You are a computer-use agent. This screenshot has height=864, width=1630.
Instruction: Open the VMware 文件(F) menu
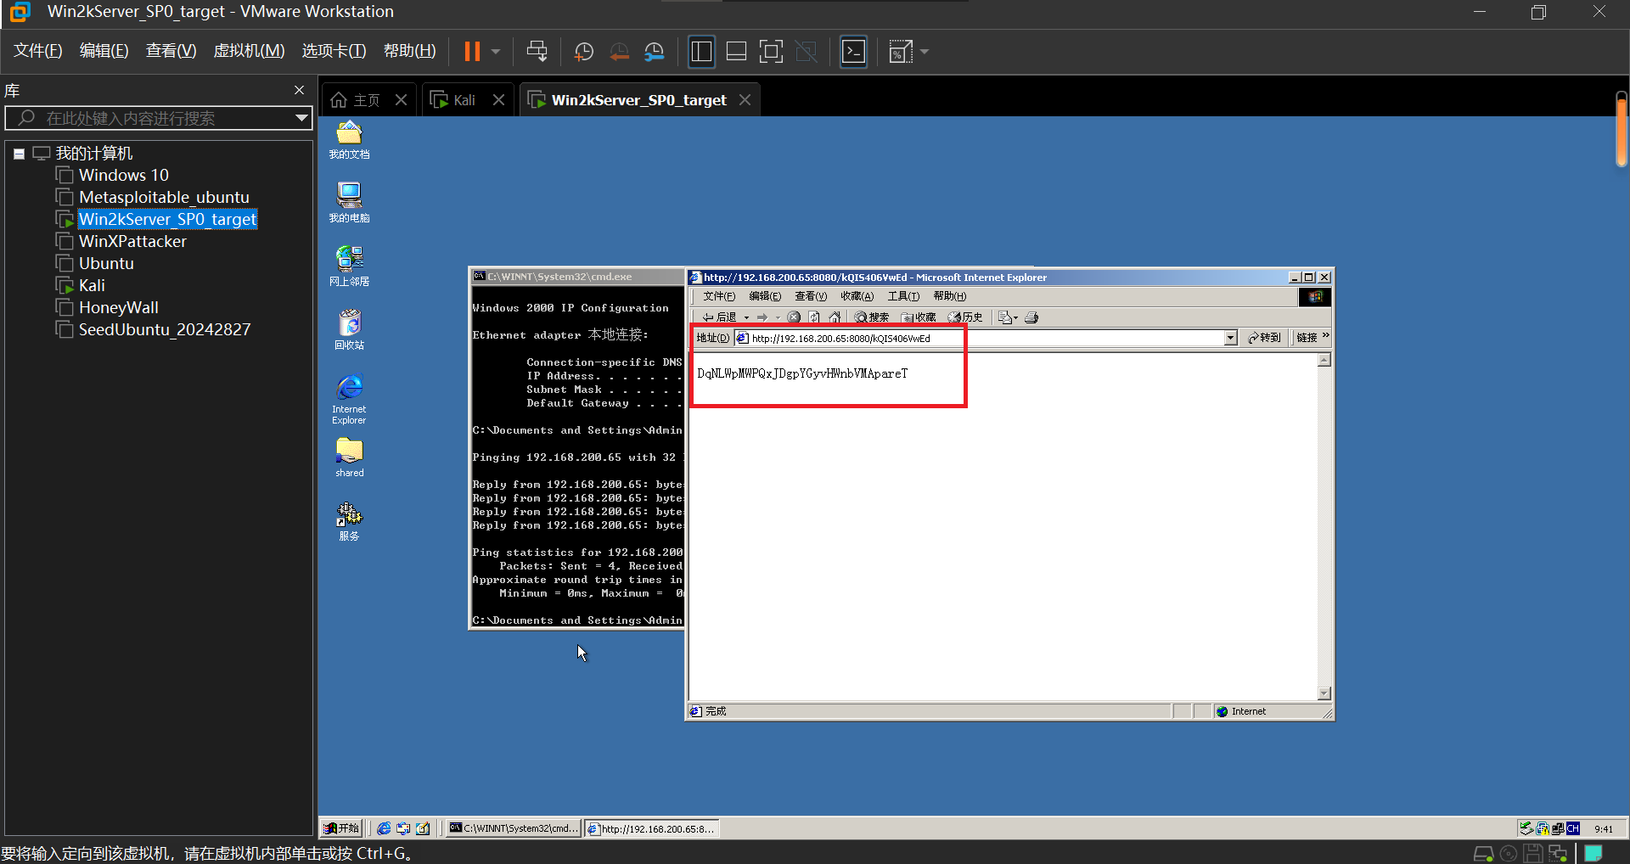tap(38, 51)
